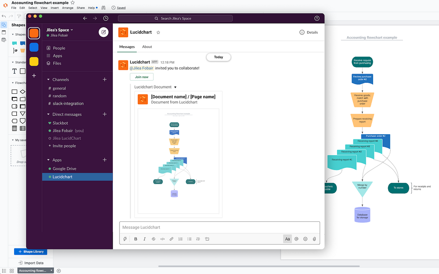Open the Accounting flowchart page tab dropdown
This screenshot has height=274, width=439.
coord(51,270)
